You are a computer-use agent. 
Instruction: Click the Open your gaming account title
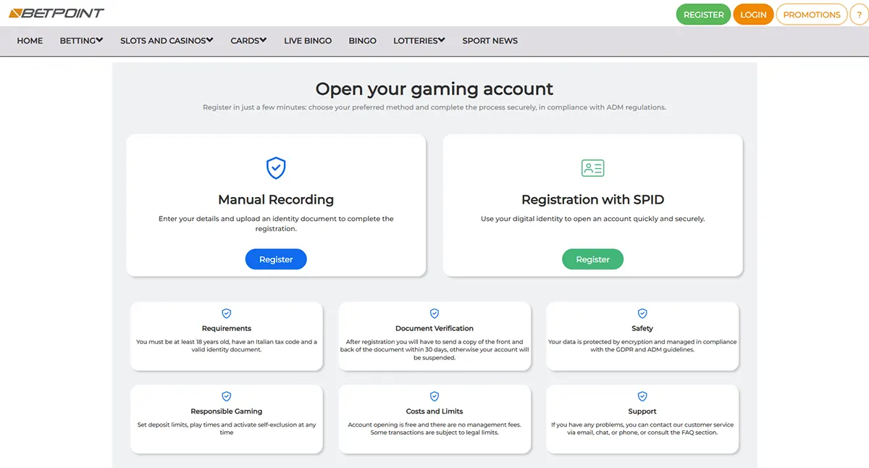point(434,89)
